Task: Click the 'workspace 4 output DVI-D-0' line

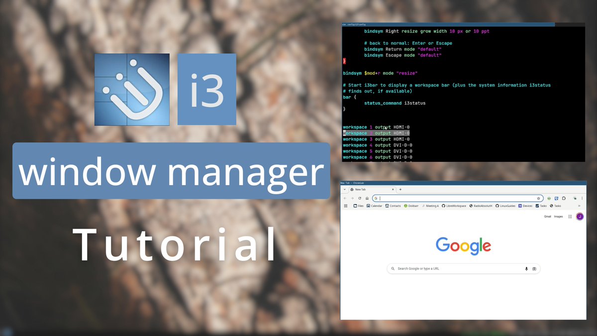Action: click(x=378, y=145)
